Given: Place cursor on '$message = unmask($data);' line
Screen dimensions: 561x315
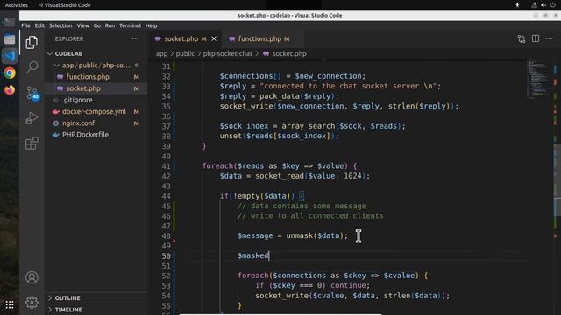Looking at the screenshot, I should (292, 235).
